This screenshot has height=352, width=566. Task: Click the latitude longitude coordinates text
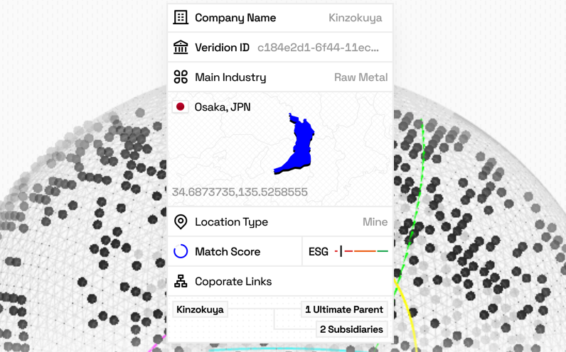[x=240, y=192]
